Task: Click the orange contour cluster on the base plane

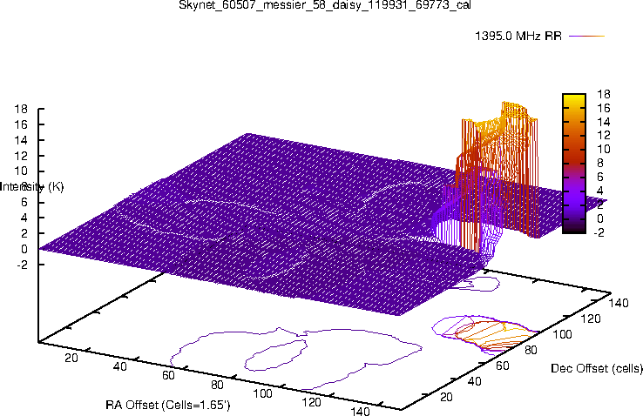Action: [x=497, y=335]
